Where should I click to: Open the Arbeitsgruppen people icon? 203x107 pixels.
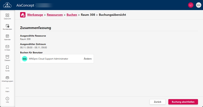7,78
